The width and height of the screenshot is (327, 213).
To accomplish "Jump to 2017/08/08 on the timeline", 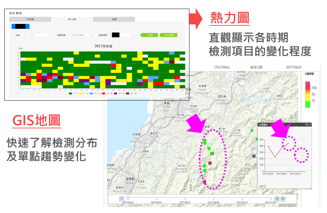I will pyautogui.click(x=213, y=202).
